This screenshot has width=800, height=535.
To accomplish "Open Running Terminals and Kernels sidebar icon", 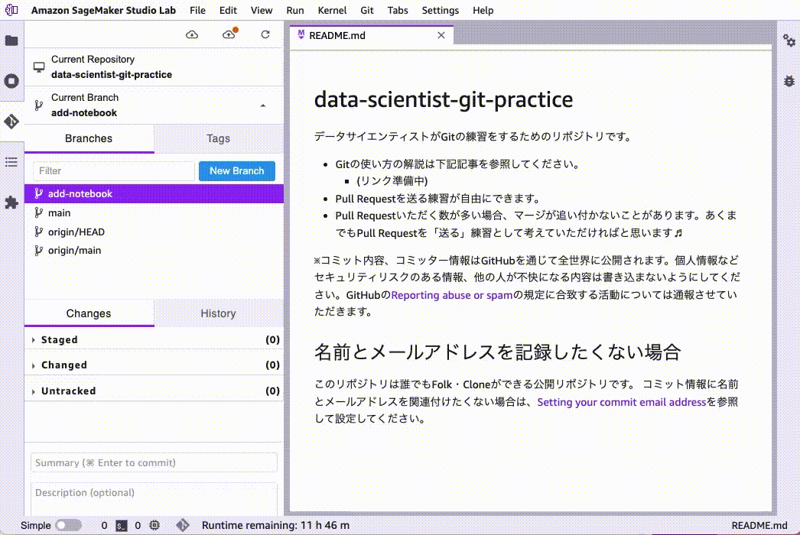I will [11, 81].
